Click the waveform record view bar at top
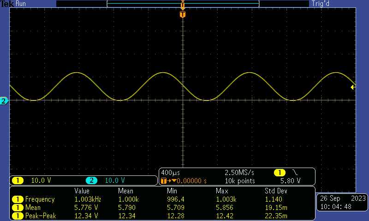 183,4
